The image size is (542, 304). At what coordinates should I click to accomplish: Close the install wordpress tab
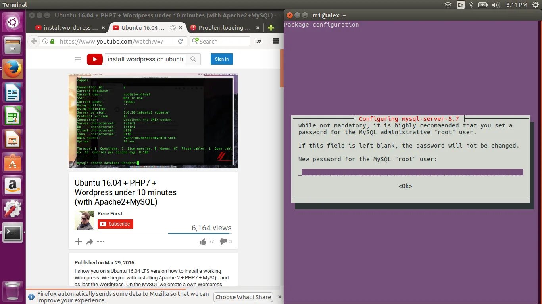[103, 28]
